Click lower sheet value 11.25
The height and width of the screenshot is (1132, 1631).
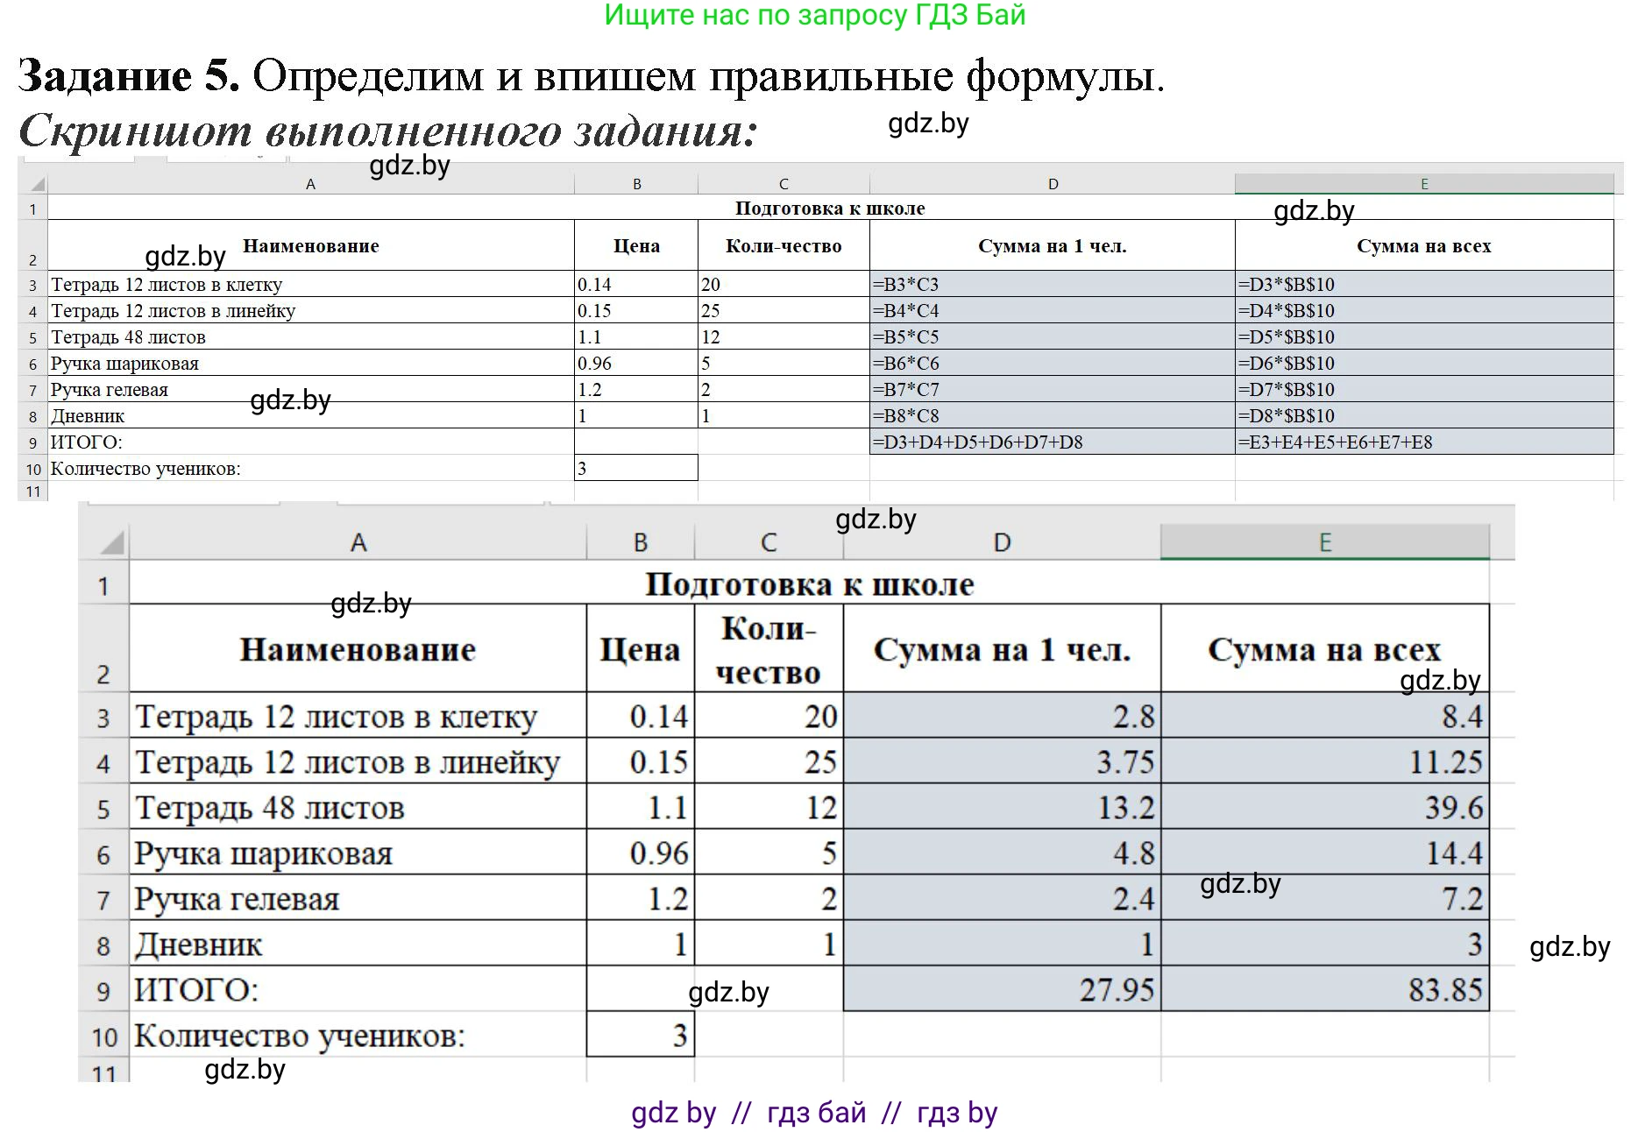pyautogui.click(x=1324, y=761)
